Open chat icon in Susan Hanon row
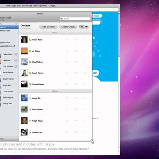159x159 pixels. pyautogui.click(x=67, y=84)
